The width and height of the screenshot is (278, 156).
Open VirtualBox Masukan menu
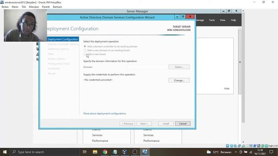[x=34, y=7]
